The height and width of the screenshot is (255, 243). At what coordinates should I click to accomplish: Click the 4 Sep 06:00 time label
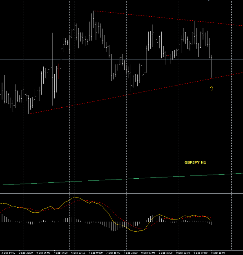(43, 253)
